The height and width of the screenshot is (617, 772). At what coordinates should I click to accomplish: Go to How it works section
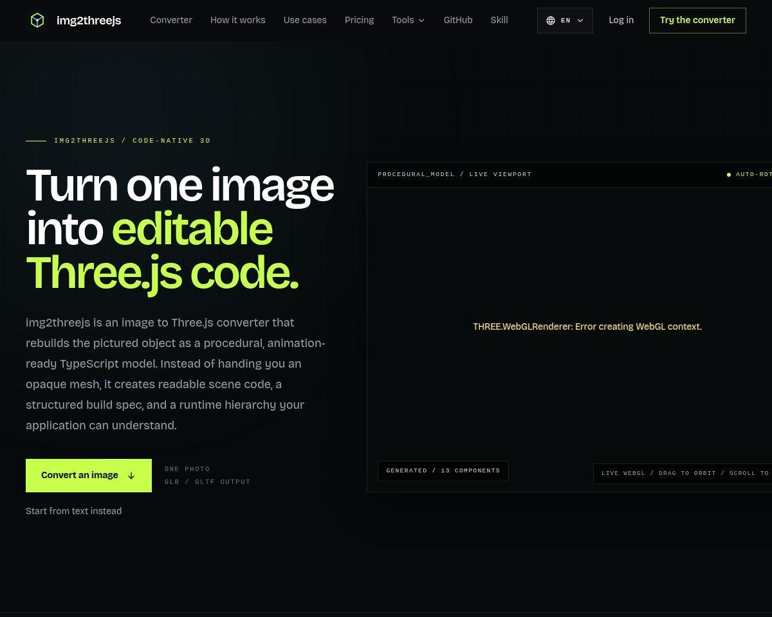237,20
